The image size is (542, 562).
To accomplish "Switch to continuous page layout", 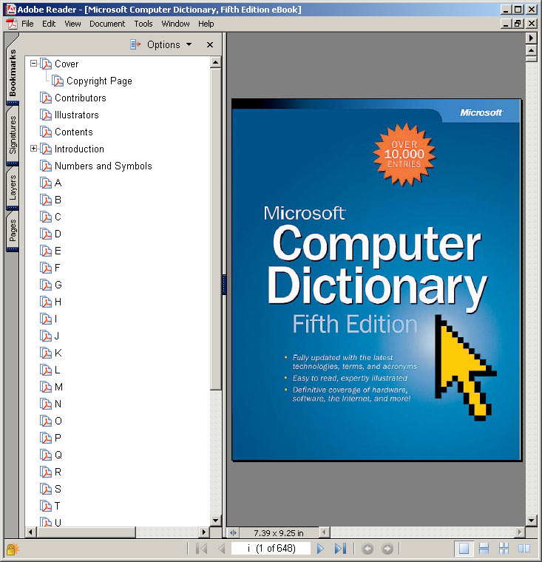I will 484,549.
